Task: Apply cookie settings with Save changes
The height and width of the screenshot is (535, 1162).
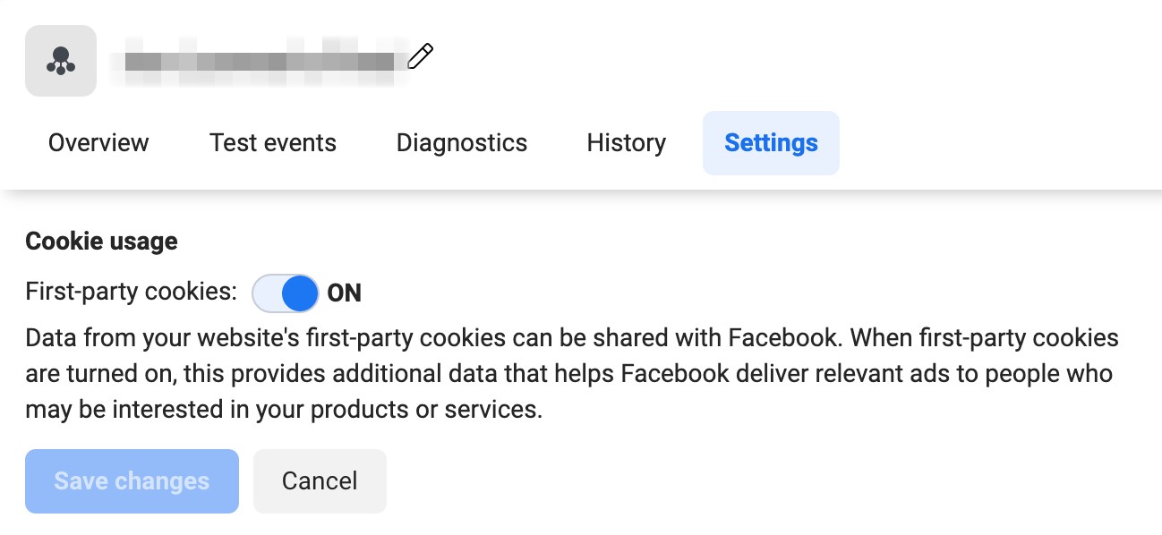Action: tap(131, 480)
